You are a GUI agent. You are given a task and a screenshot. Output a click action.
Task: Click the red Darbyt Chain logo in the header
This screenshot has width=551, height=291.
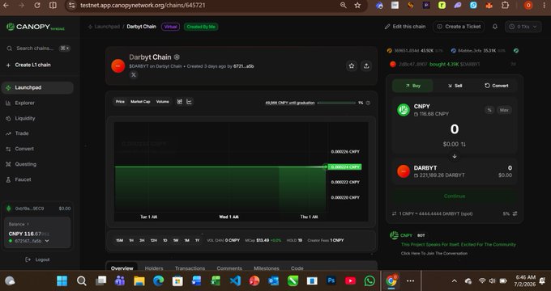point(118,66)
